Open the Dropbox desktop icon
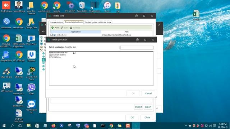The image size is (230, 129). (x=31, y=56)
